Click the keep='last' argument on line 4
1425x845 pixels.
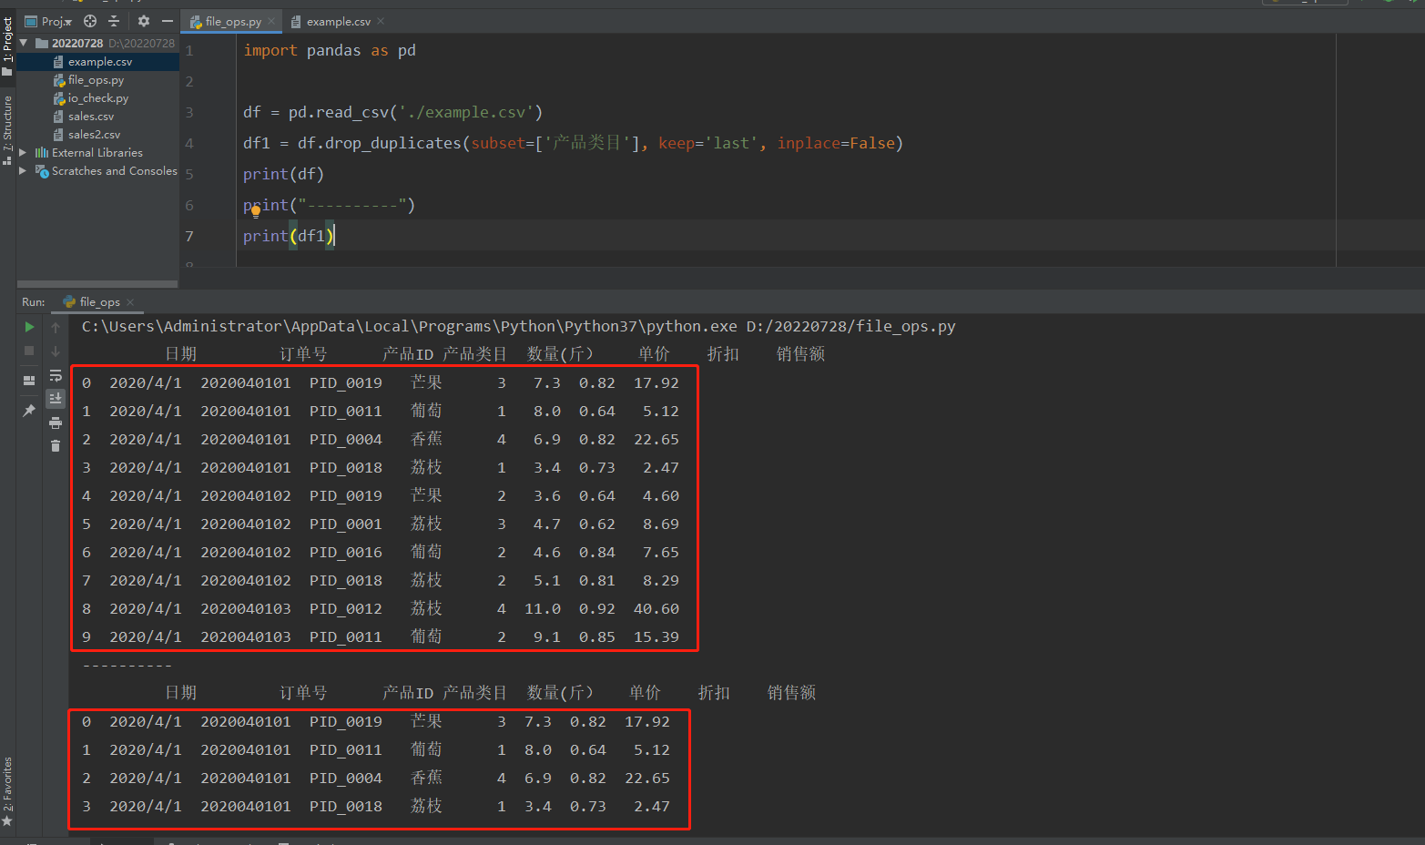coord(708,143)
